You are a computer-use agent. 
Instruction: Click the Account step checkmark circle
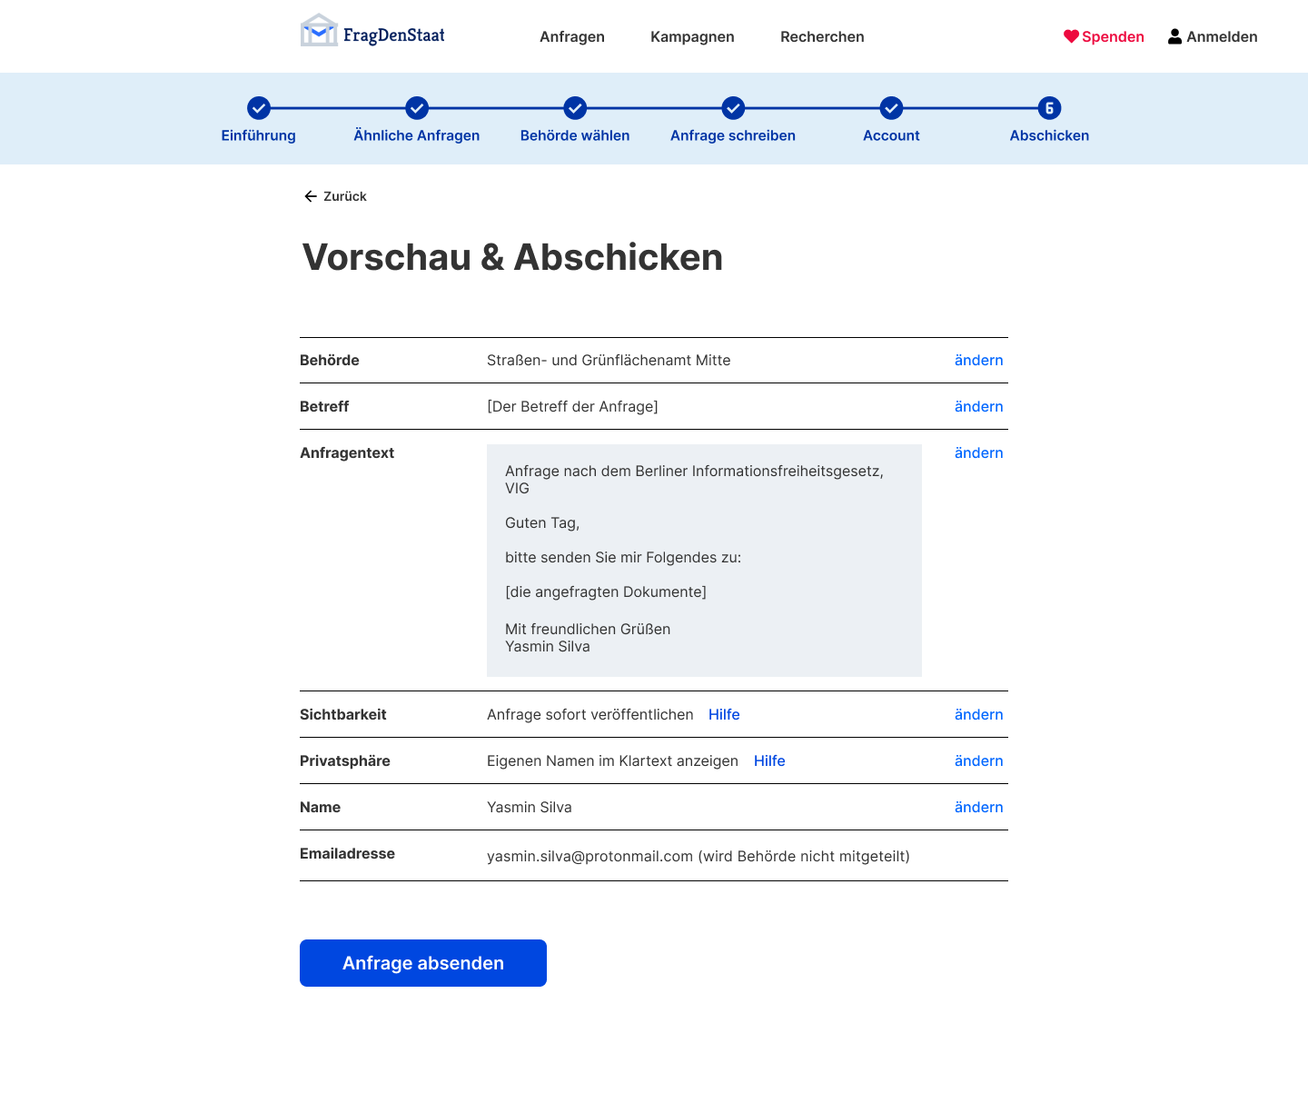(892, 108)
